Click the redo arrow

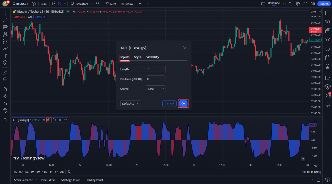point(148,4)
